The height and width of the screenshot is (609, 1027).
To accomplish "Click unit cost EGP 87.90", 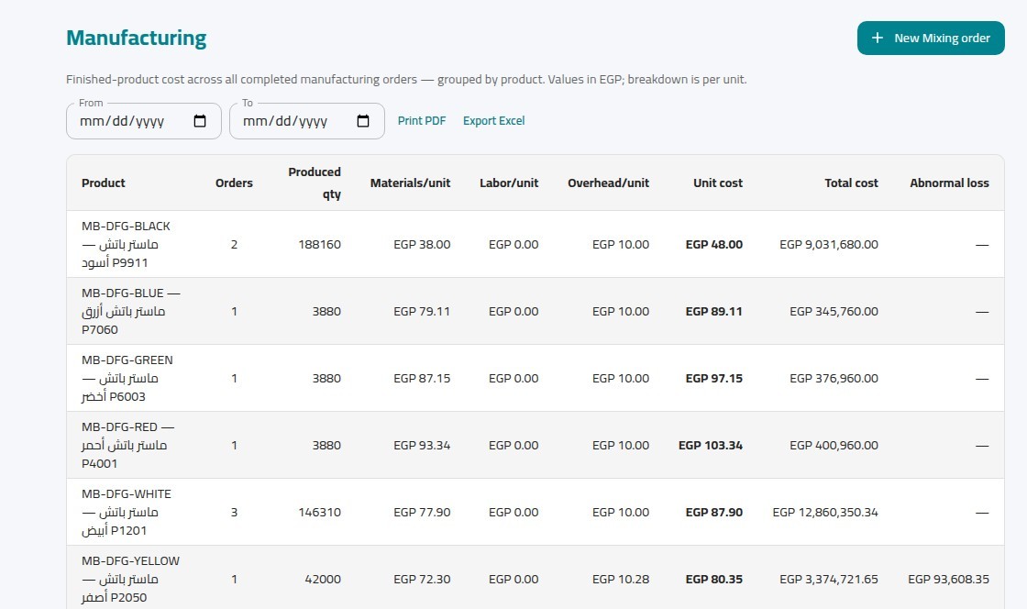I will 714,512.
